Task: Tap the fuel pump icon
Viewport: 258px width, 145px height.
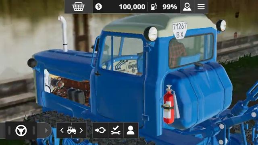Action: coord(154,7)
